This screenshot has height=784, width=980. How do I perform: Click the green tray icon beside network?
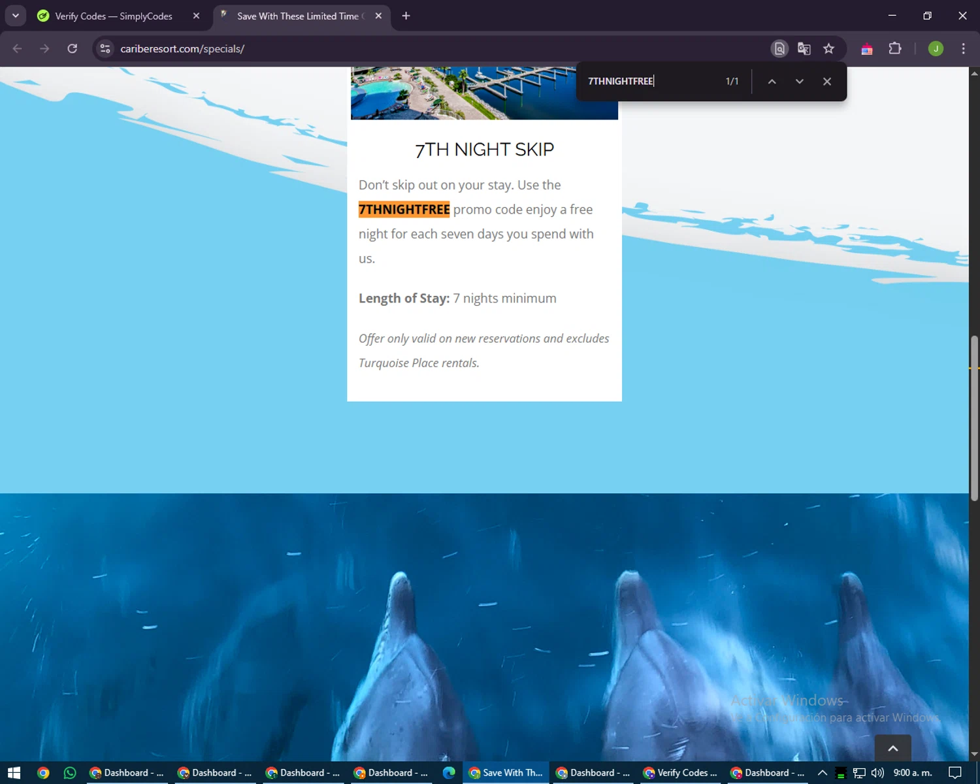841,773
